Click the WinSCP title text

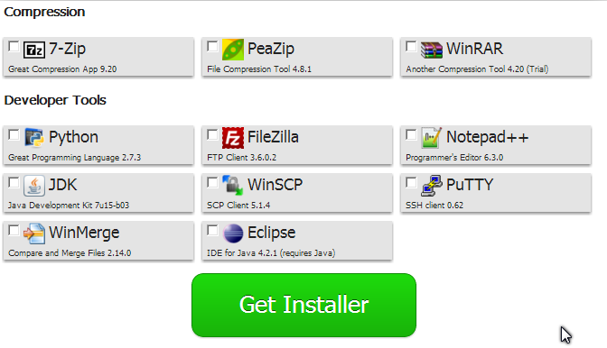click(275, 185)
